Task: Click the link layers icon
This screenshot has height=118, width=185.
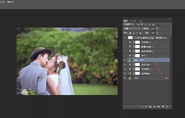Action: coord(142,107)
